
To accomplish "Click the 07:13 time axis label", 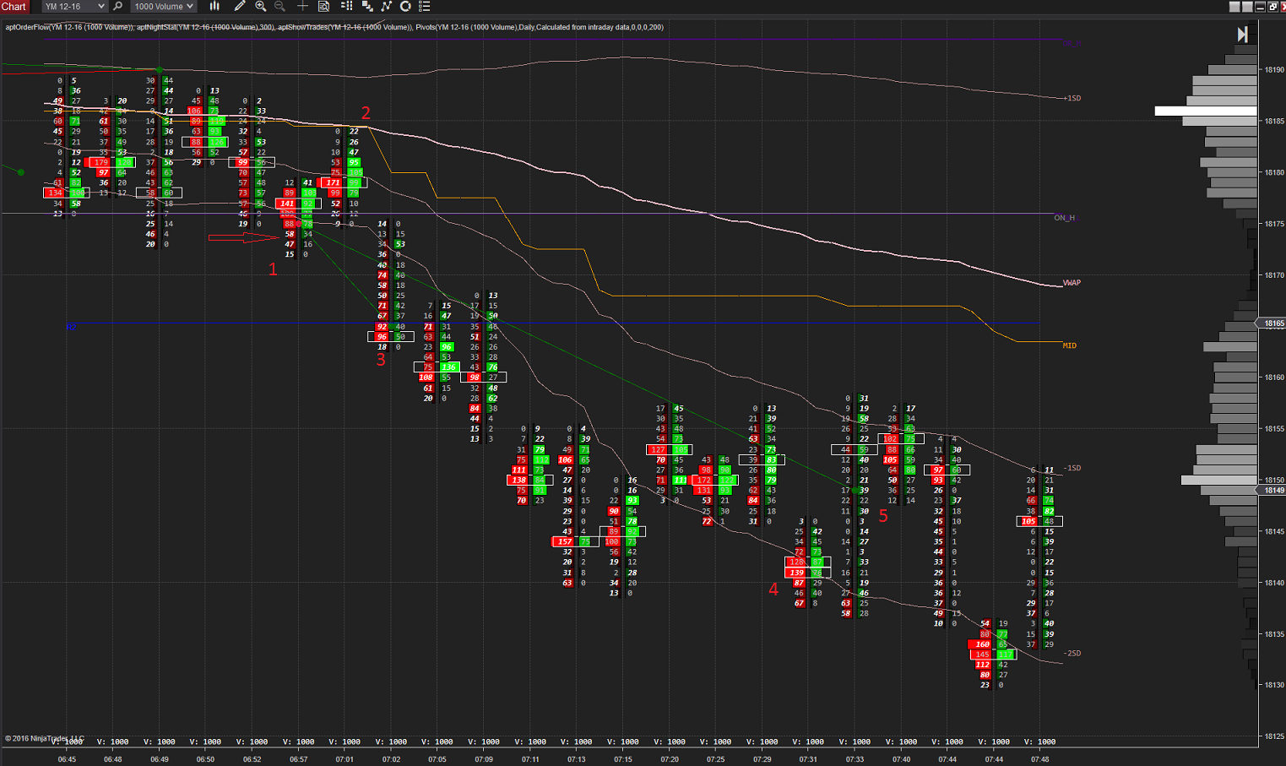I will [x=577, y=759].
